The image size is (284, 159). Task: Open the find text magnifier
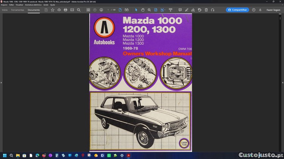[x=79, y=10]
